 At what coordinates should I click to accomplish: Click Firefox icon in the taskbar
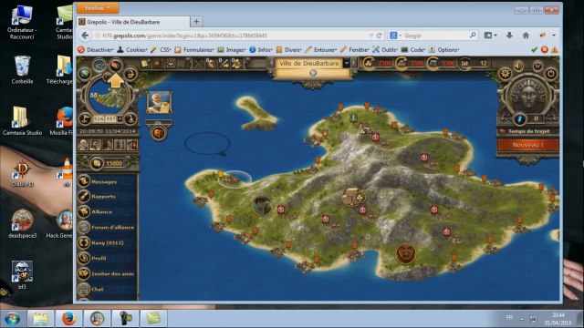click(68, 319)
